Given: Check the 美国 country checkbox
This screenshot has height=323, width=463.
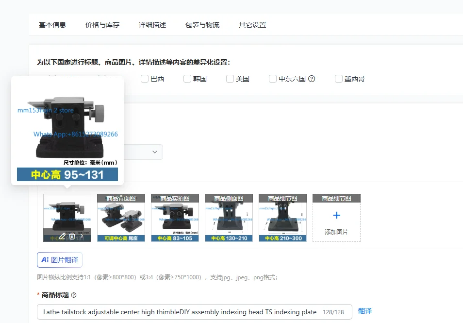Looking at the screenshot, I should [x=230, y=79].
